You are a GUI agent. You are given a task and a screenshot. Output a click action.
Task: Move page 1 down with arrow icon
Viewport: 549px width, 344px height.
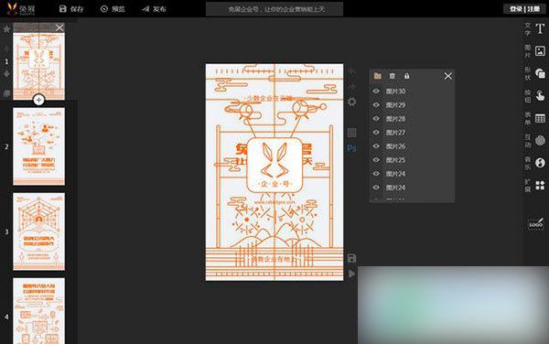[x=6, y=74]
